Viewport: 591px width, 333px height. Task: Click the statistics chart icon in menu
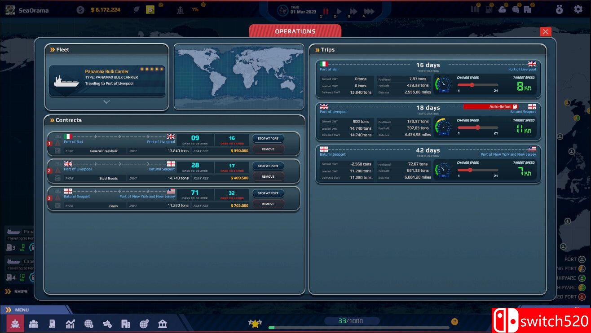point(70,324)
